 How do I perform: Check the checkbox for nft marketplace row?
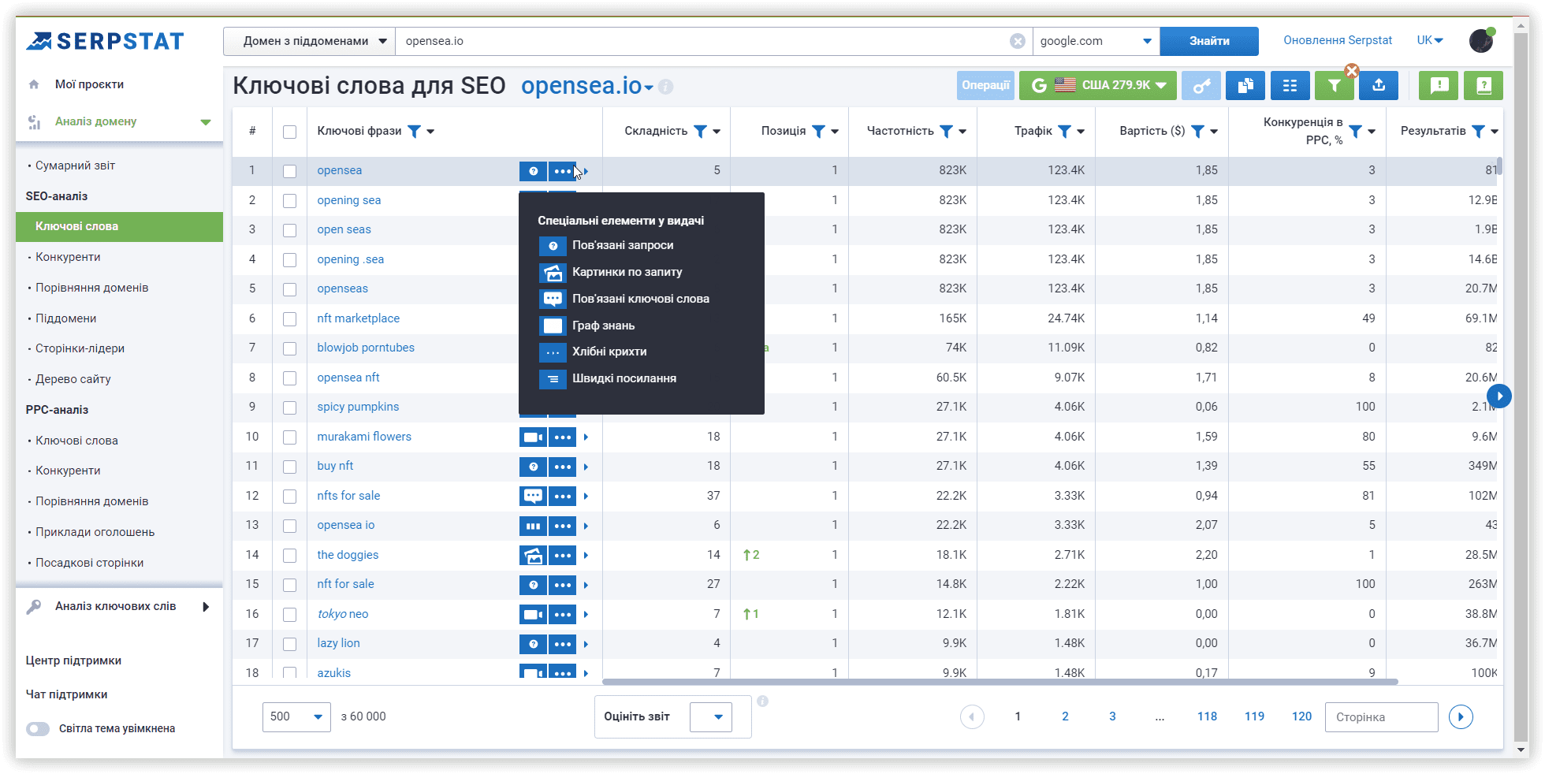tap(290, 319)
